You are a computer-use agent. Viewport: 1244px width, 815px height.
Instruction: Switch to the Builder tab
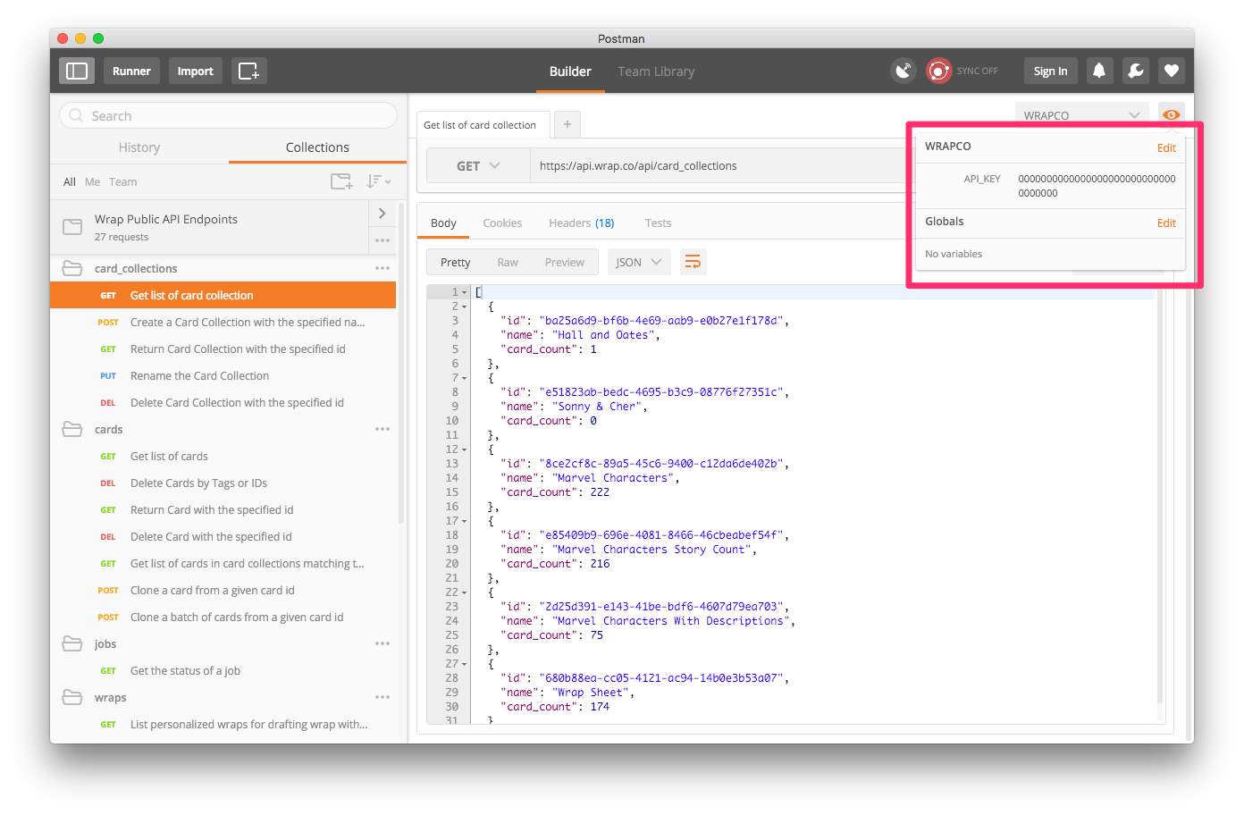(570, 71)
